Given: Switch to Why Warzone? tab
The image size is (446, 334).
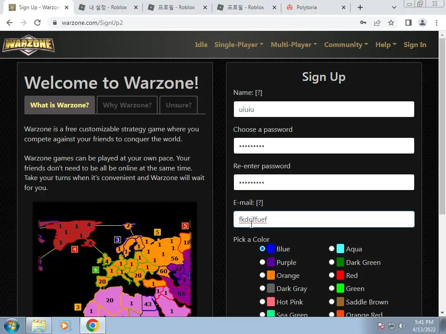Looking at the screenshot, I should point(127,105).
